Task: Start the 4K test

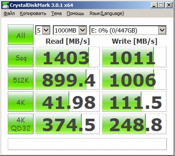Action: pos(21,102)
